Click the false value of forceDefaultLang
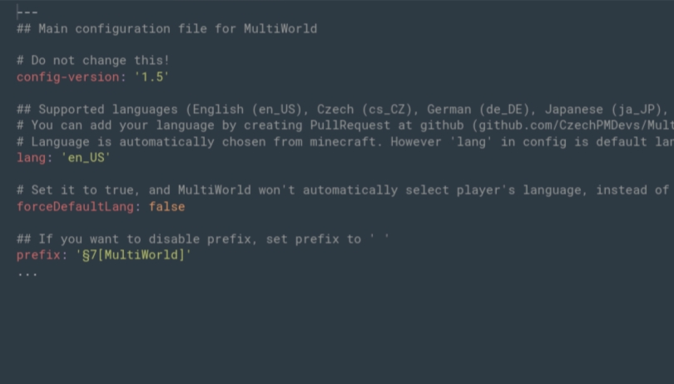Screen dimensions: 674x384 click(166, 207)
